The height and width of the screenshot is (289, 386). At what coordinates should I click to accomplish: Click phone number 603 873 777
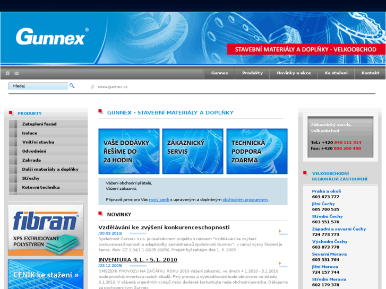coord(325,197)
